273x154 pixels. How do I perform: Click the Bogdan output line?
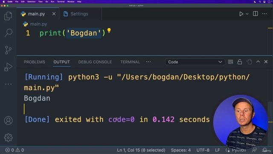point(37,98)
